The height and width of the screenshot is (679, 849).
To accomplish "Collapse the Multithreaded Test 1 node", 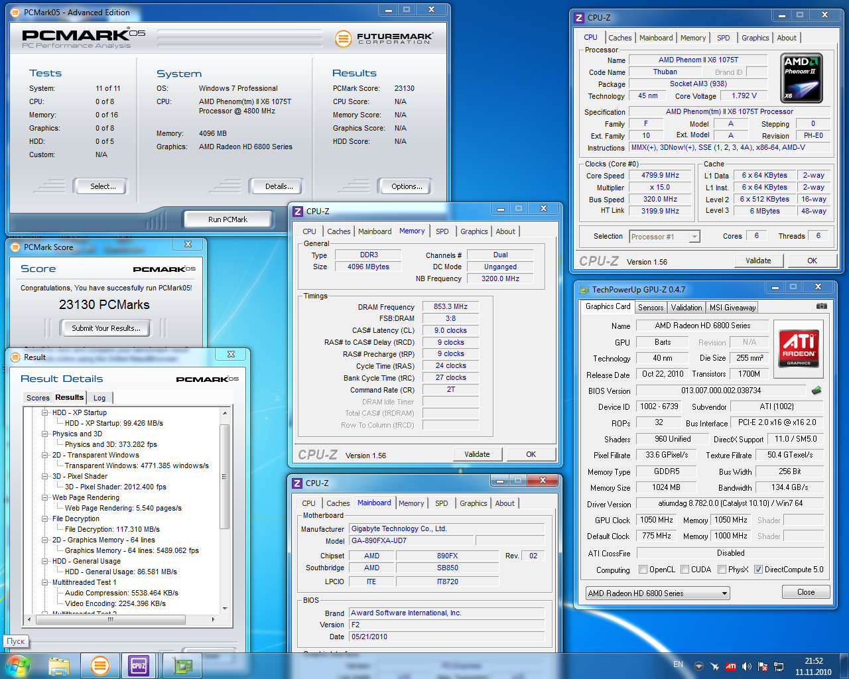I will tap(45, 582).
